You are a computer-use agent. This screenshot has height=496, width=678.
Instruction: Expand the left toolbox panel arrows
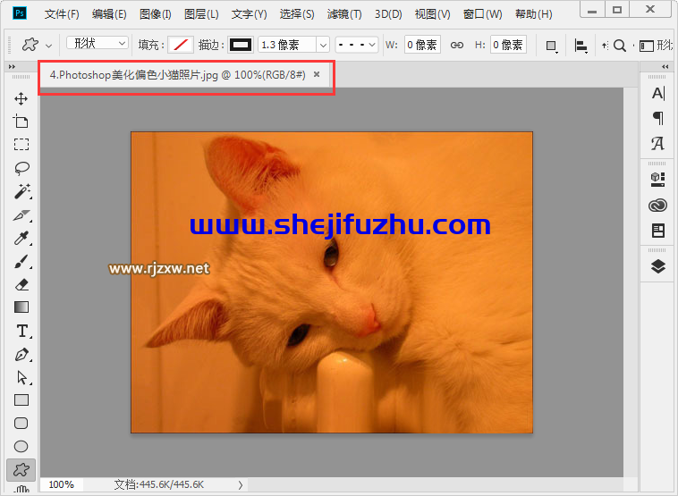click(13, 66)
